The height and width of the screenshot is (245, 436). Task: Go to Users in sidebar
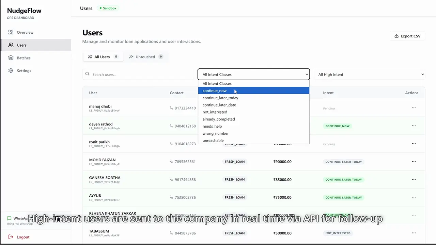21,45
